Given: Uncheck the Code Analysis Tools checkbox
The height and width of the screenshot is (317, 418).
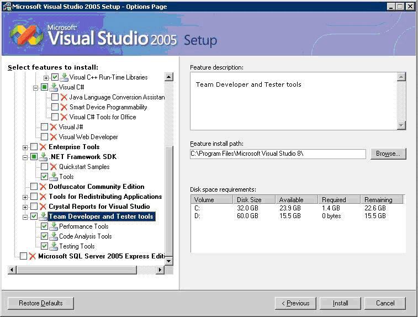Looking at the screenshot, I should [x=45, y=236].
